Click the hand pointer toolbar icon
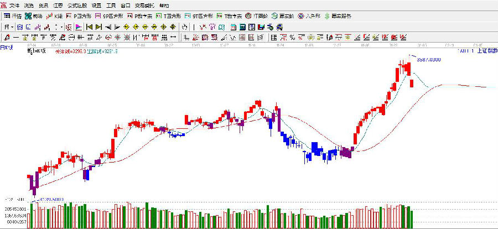Screen dimensions: 498x229 [x=185, y=27]
